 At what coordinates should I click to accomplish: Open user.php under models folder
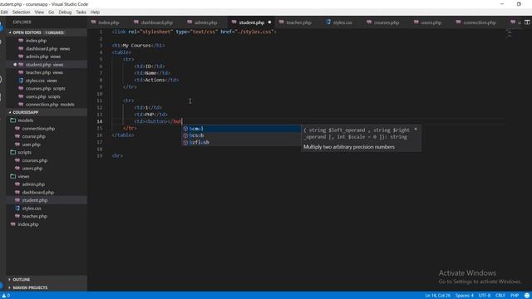32,145
